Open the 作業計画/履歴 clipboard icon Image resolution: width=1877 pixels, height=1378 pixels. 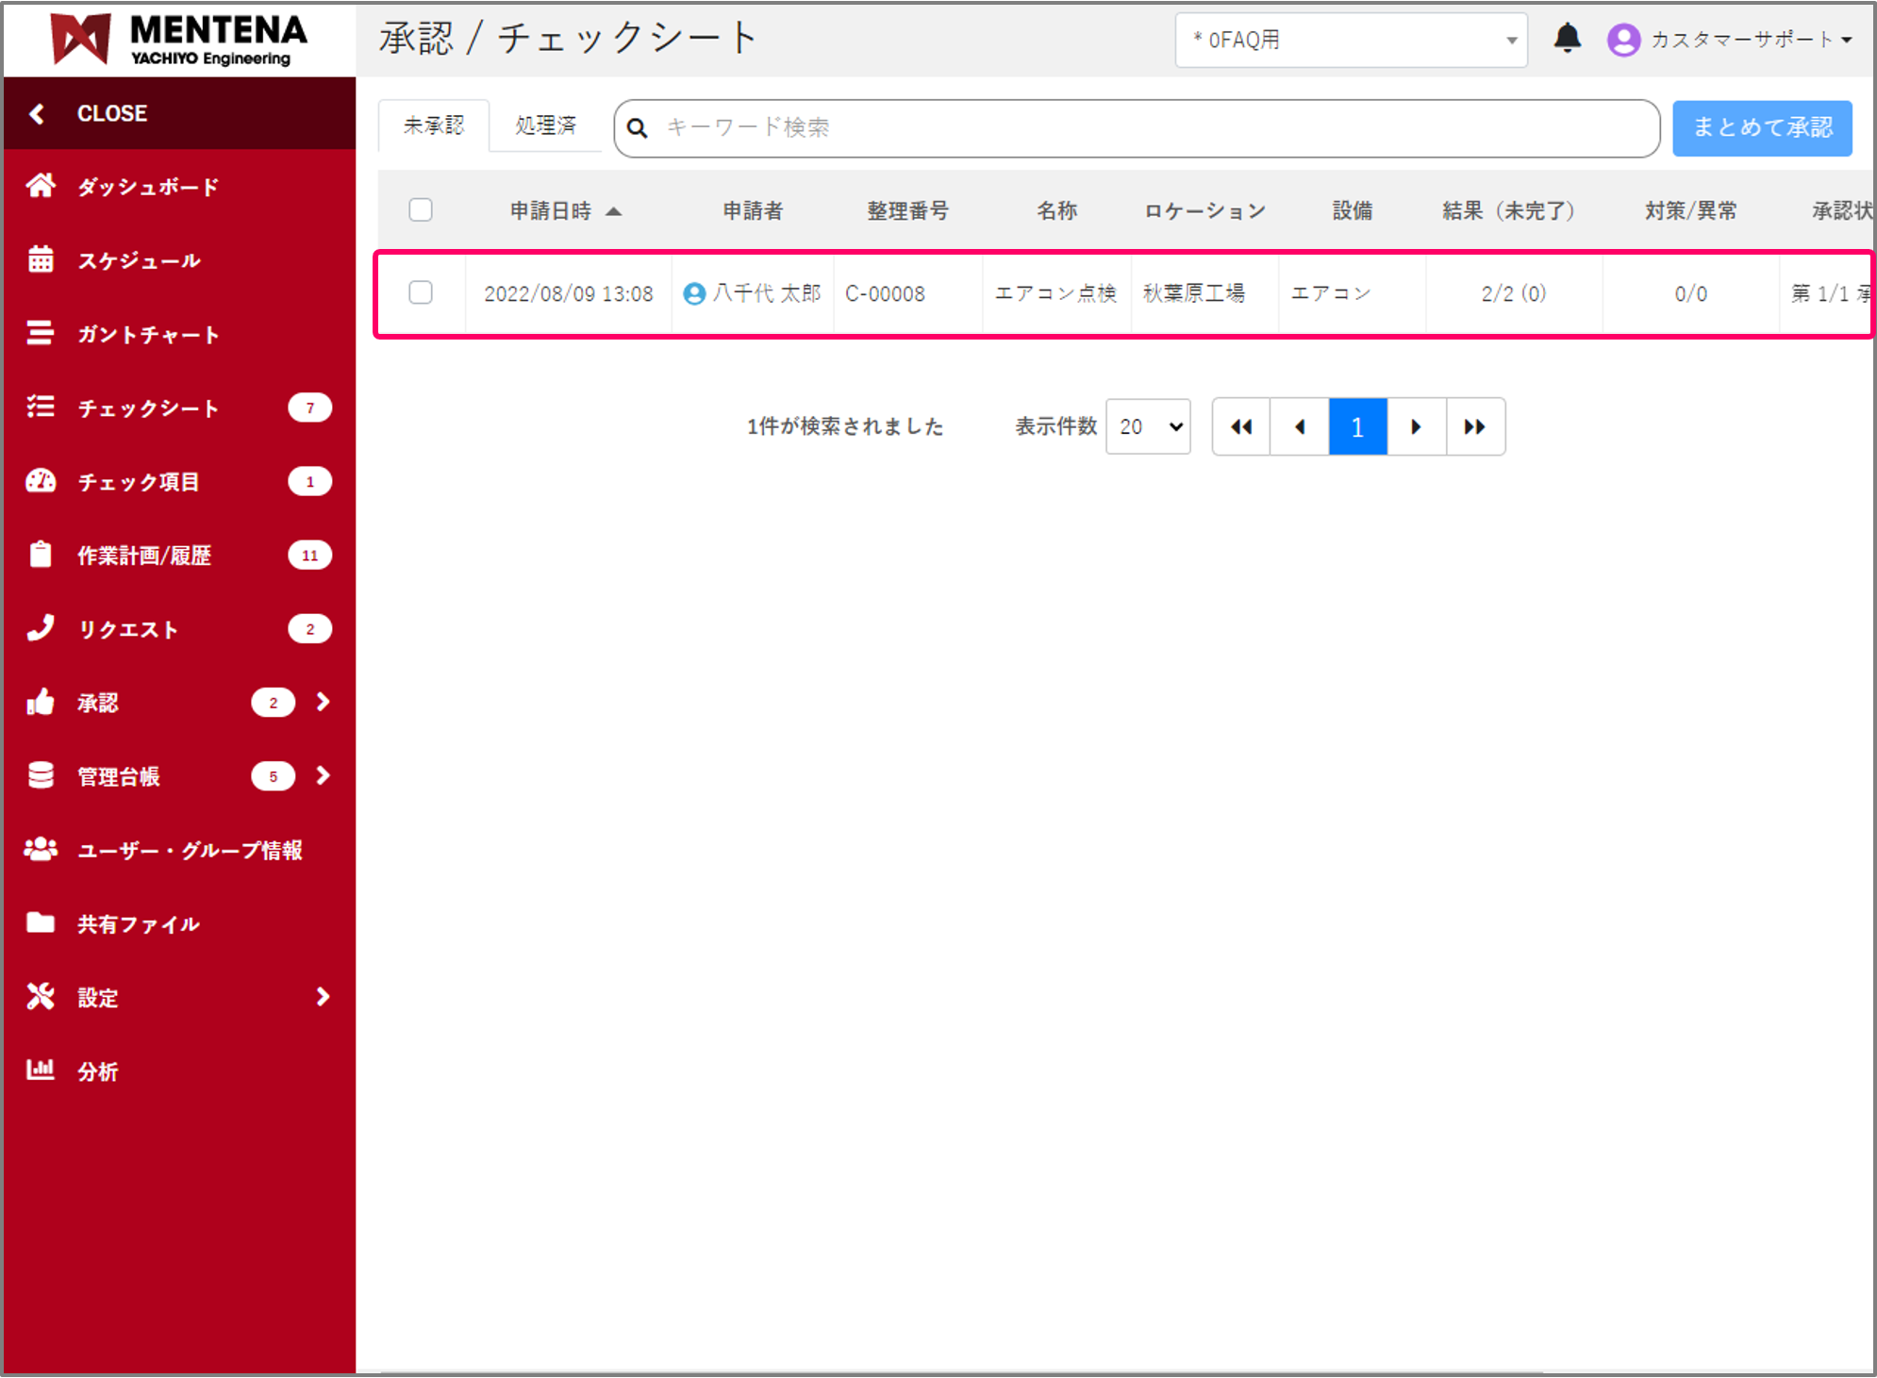tap(42, 555)
